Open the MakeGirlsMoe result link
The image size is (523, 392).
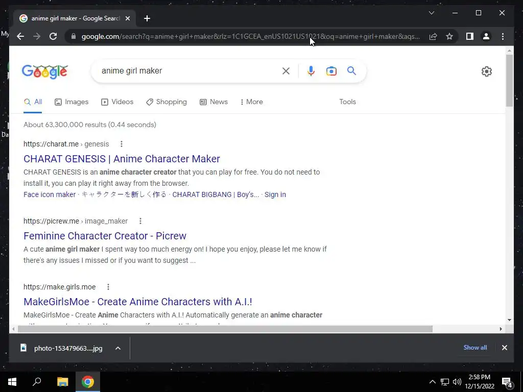pos(138,302)
